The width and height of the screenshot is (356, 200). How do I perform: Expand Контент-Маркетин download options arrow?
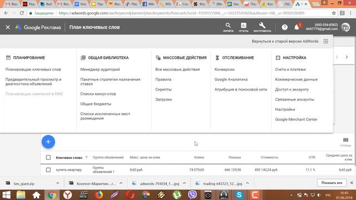click(121, 183)
